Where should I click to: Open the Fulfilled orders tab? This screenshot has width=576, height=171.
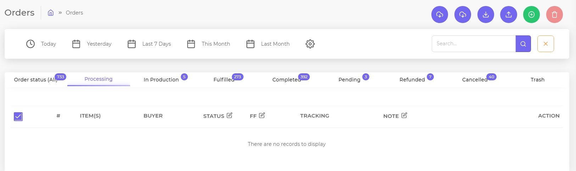(x=224, y=80)
